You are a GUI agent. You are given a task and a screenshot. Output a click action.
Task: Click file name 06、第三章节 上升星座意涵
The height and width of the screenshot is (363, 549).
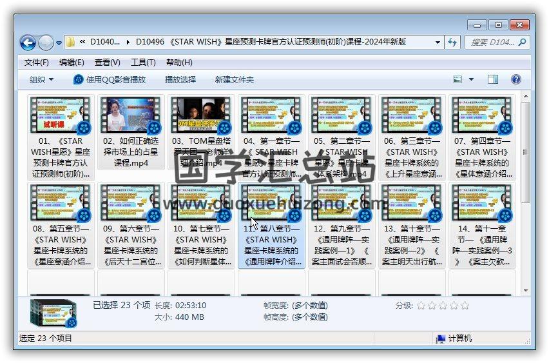412,157
